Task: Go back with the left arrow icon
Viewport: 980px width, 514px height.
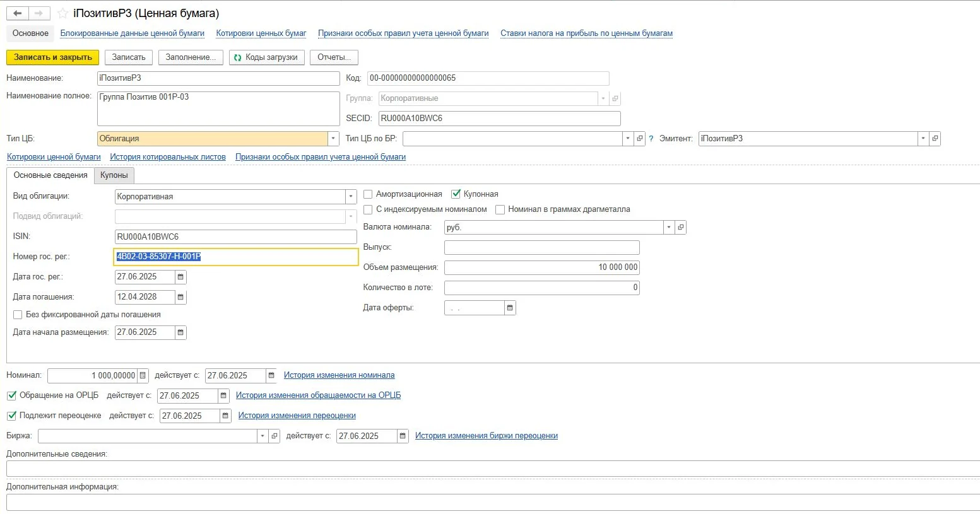Action: 18,13
